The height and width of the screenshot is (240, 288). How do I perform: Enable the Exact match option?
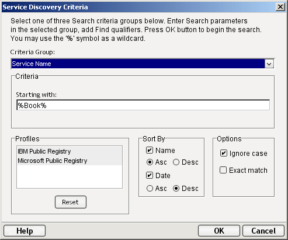coord(223,170)
